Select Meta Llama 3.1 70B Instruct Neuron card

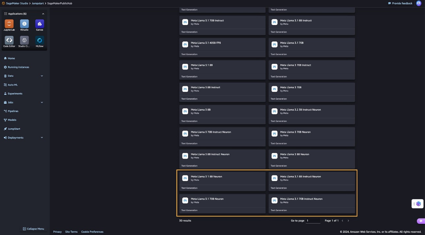(x=312, y=204)
